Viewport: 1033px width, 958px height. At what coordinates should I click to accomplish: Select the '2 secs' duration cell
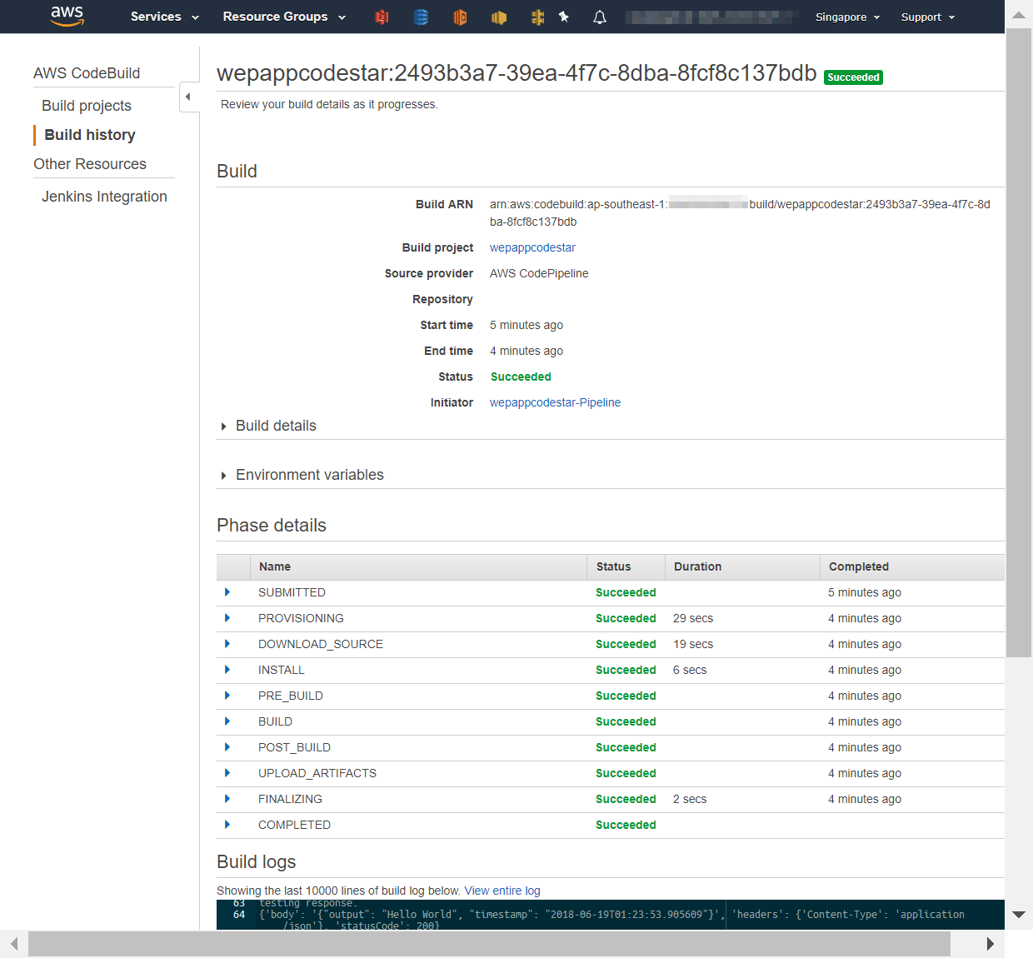[690, 799]
